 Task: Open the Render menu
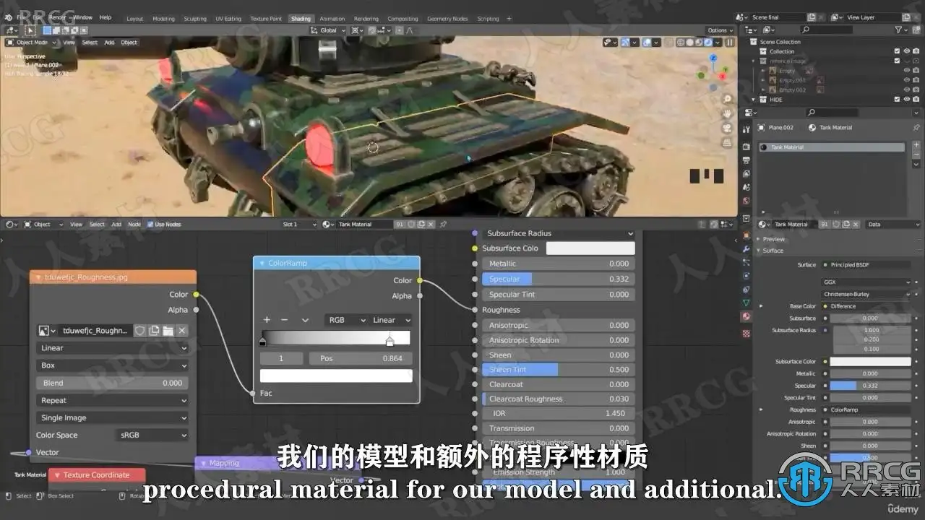[x=57, y=17]
